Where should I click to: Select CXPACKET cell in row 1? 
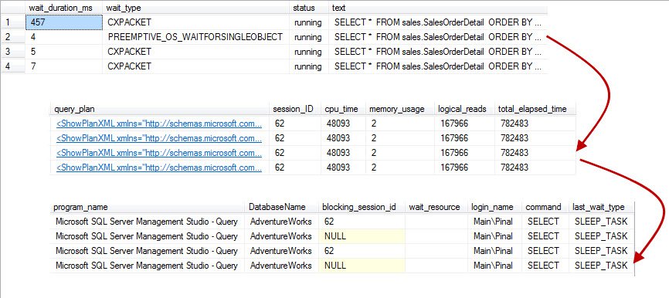coord(196,22)
